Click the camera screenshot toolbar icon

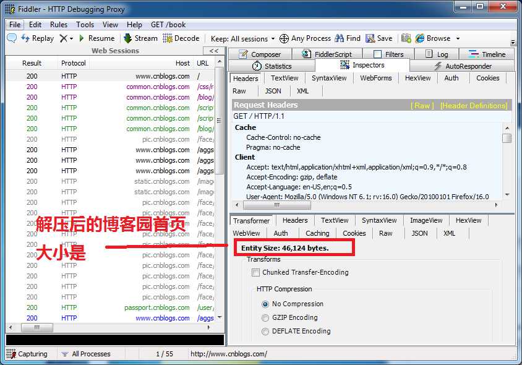pos(406,38)
